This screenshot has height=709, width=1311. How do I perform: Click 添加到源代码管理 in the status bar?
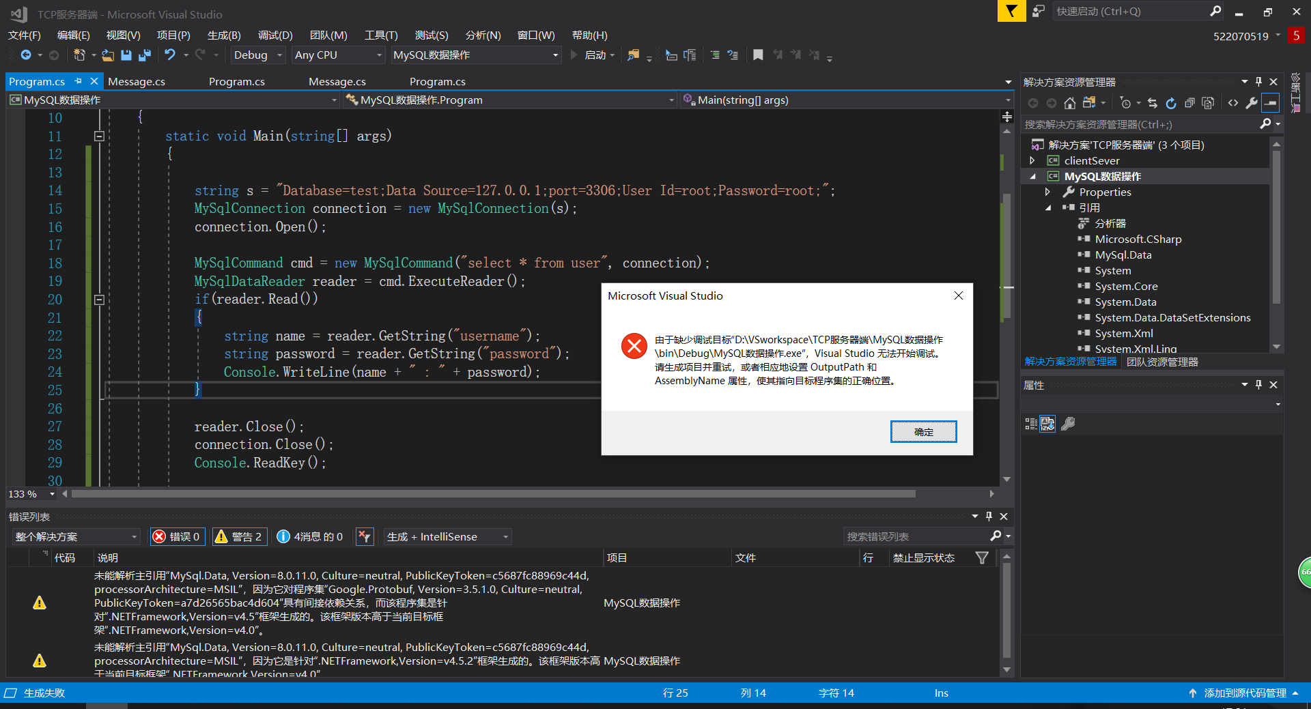[1244, 693]
